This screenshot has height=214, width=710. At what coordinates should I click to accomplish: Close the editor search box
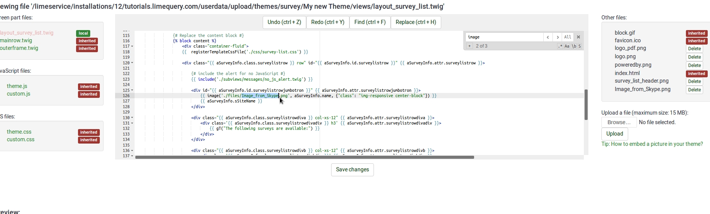(x=578, y=37)
